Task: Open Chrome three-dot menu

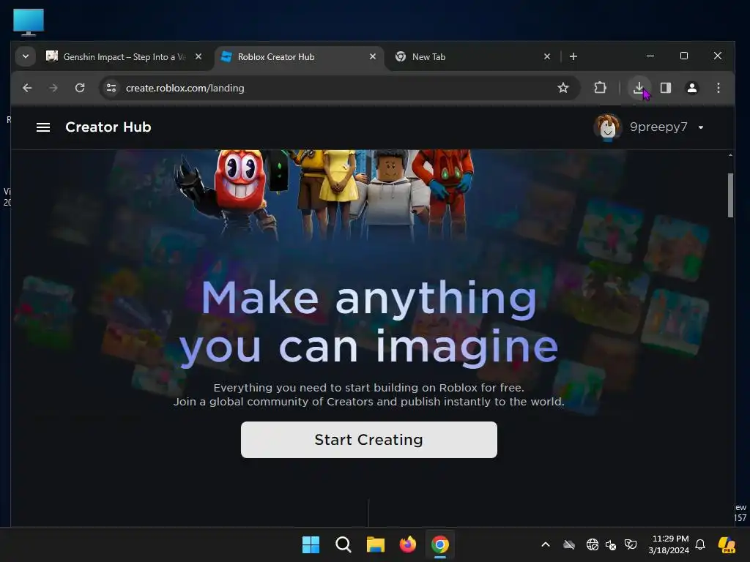Action: click(718, 88)
